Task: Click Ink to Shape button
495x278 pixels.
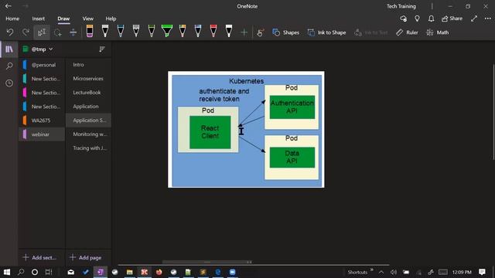Action: (x=326, y=32)
